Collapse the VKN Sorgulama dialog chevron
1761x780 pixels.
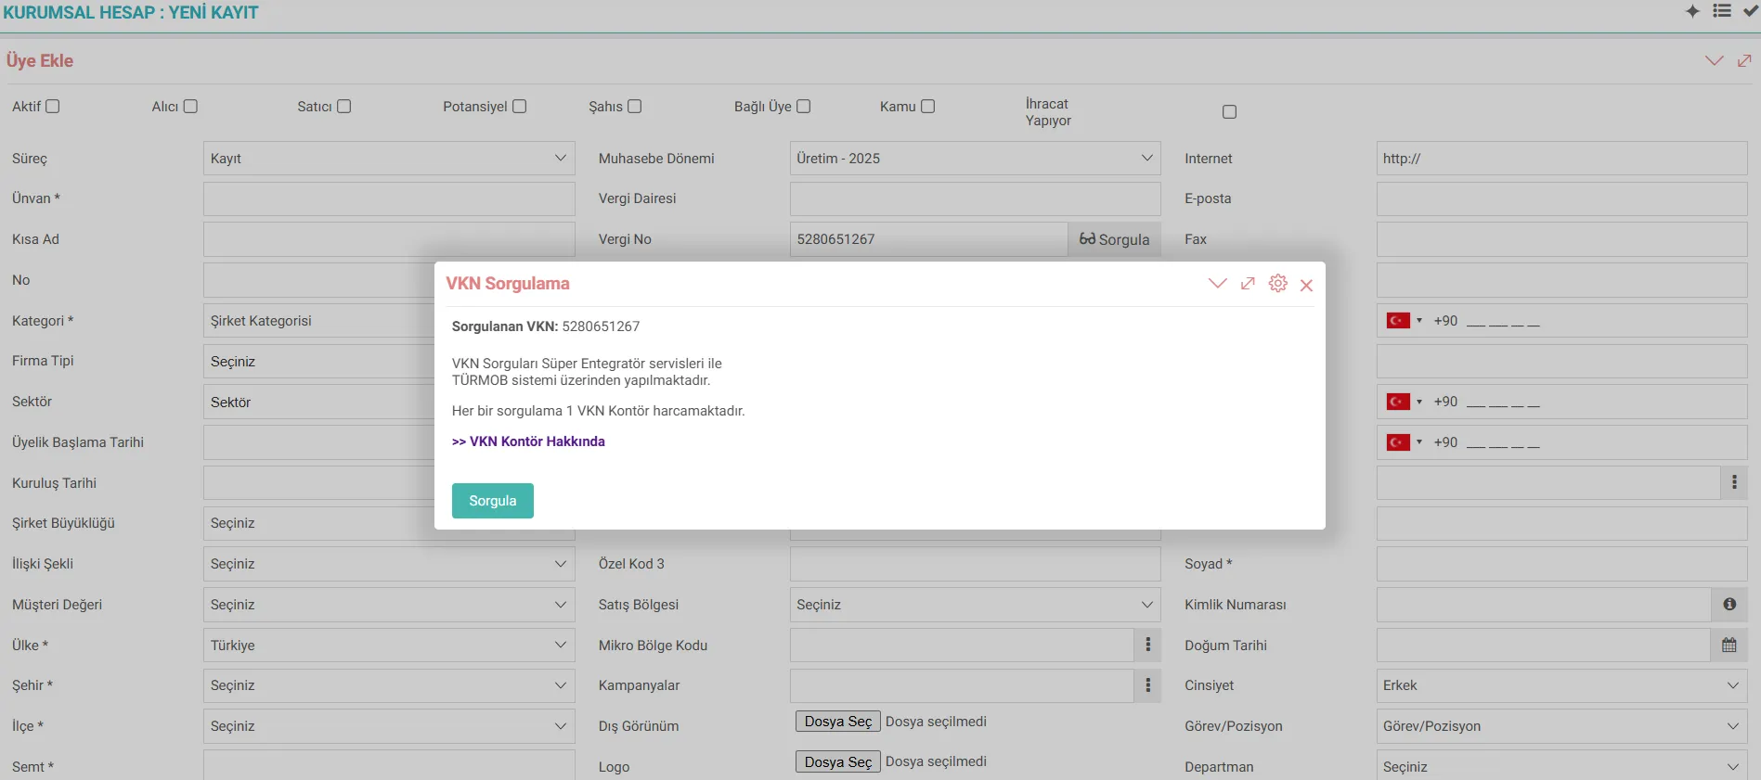click(1217, 284)
